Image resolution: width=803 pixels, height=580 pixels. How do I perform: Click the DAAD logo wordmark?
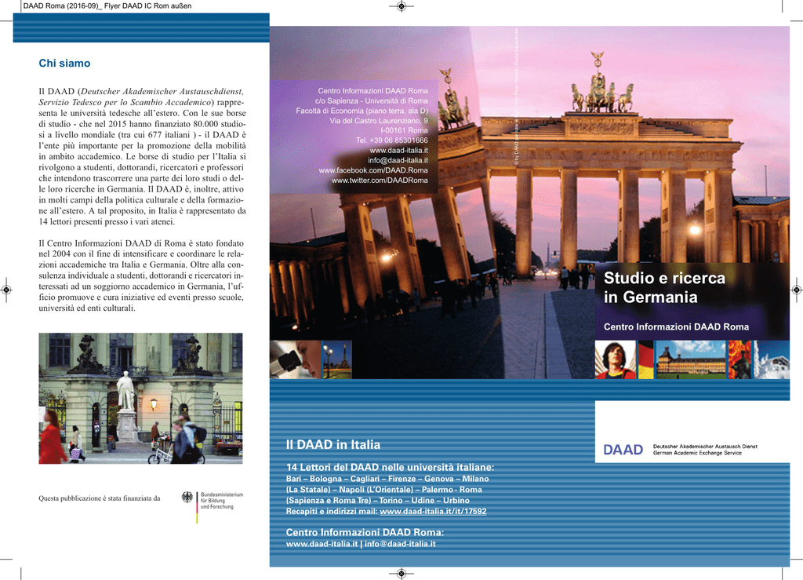point(623,450)
